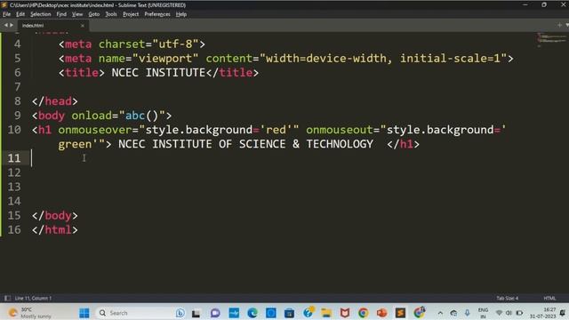Open Microsoft Edge from the taskbar
This screenshot has width=569, height=320.
(x=252, y=313)
